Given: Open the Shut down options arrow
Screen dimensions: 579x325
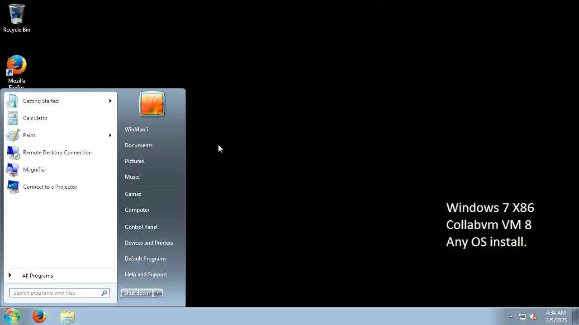Looking at the screenshot, I should [x=158, y=293].
